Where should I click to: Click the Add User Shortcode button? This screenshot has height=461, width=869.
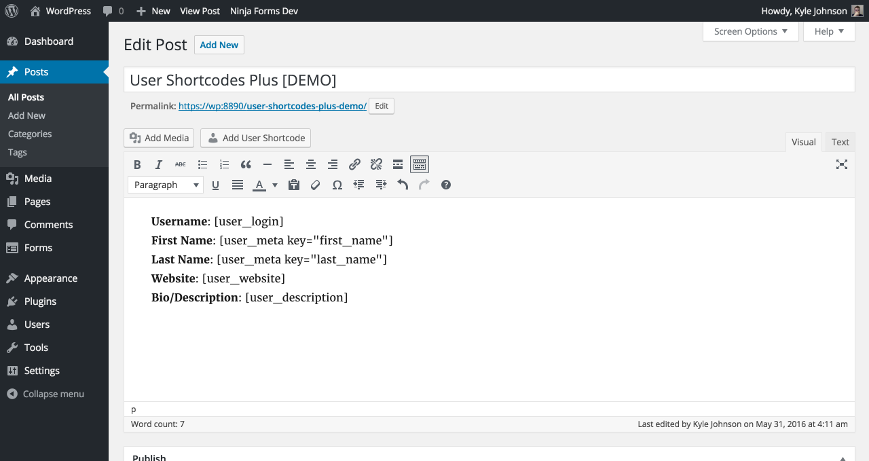click(x=255, y=138)
